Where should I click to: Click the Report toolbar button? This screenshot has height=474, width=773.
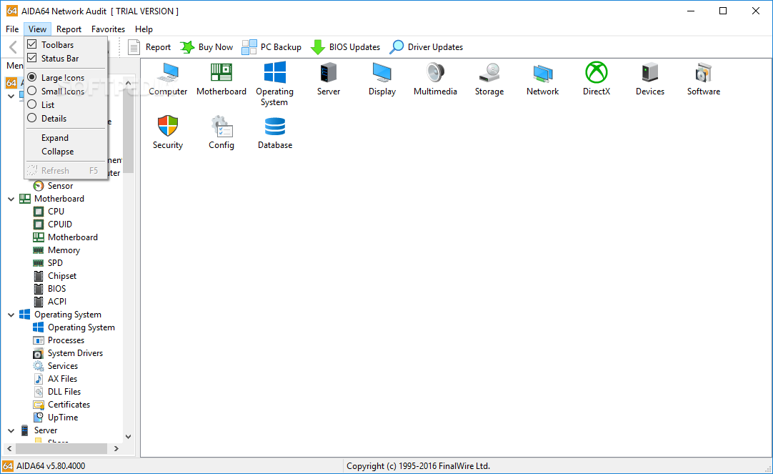149,47
